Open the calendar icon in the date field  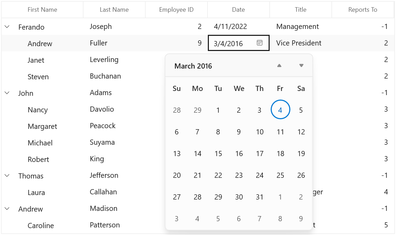259,43
